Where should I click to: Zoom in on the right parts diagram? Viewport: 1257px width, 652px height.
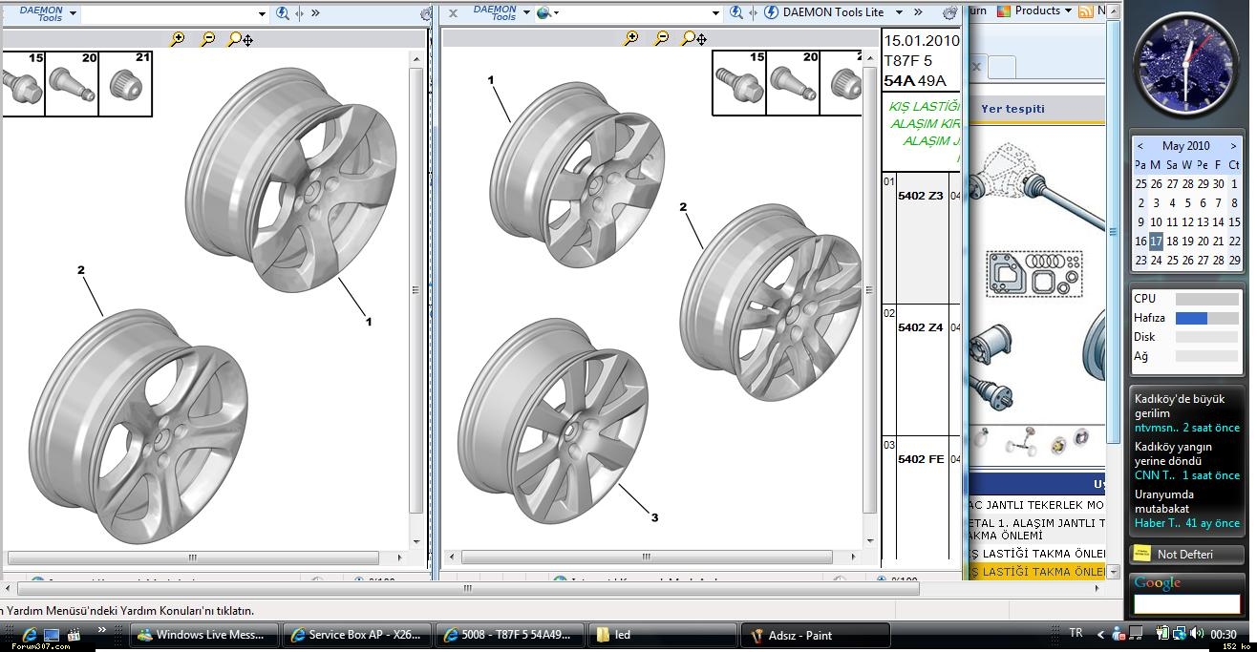[630, 38]
